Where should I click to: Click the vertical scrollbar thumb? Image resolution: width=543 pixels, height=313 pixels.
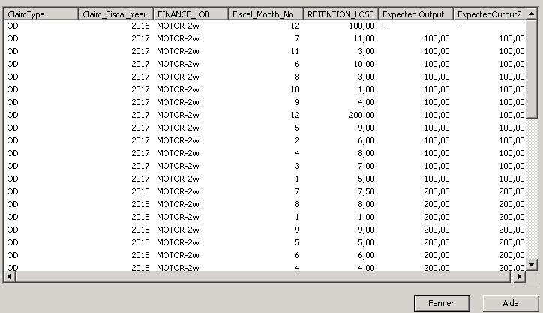[532, 69]
